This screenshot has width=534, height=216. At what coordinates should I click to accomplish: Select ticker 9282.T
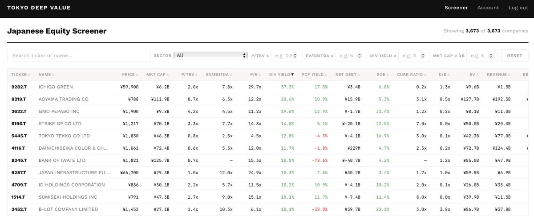coord(19,87)
